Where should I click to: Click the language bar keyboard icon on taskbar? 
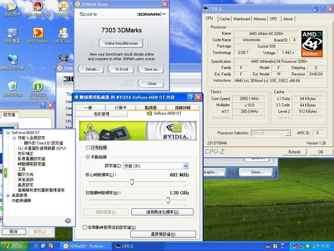pos(268,246)
